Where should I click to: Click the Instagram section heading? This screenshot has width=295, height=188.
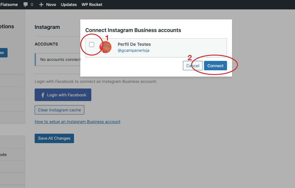[47, 27]
